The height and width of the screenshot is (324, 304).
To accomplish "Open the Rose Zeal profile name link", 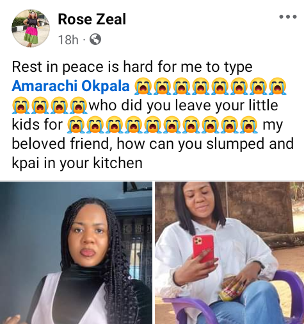I will [92, 19].
